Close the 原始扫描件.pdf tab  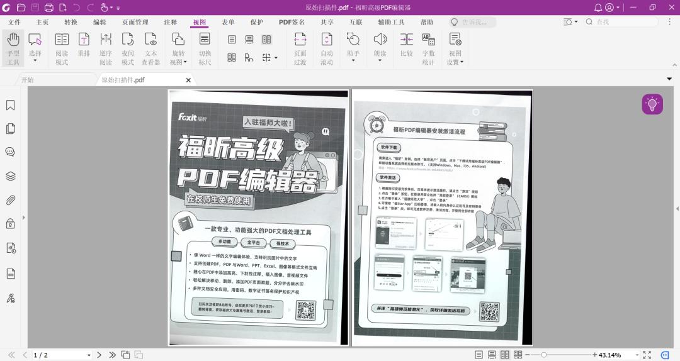point(188,80)
